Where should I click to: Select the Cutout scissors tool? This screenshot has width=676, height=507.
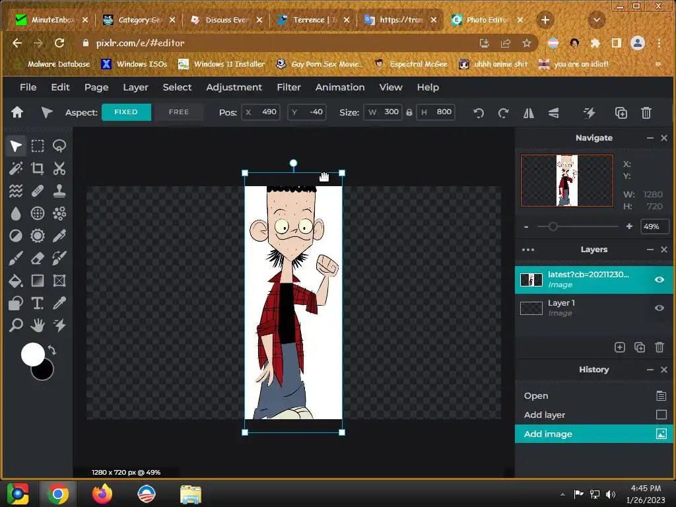click(x=59, y=168)
